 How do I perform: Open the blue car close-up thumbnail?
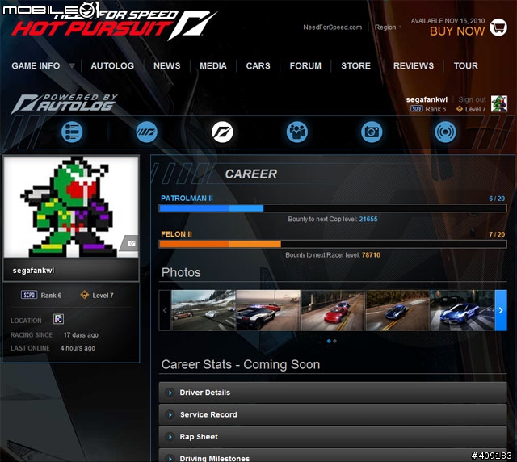[x=462, y=310]
